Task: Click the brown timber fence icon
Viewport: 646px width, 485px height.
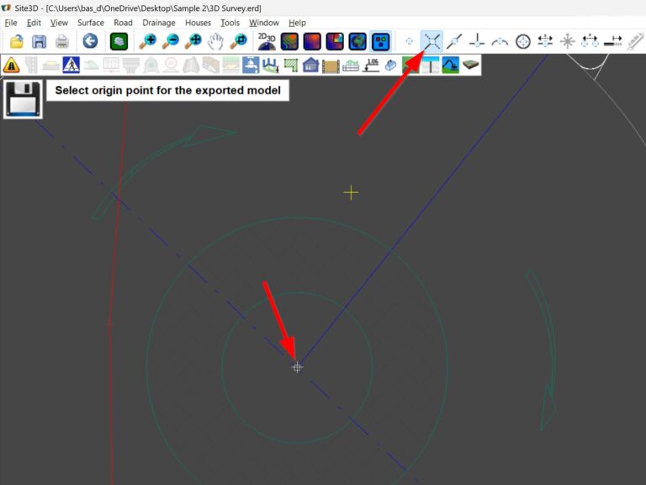Action: point(331,65)
